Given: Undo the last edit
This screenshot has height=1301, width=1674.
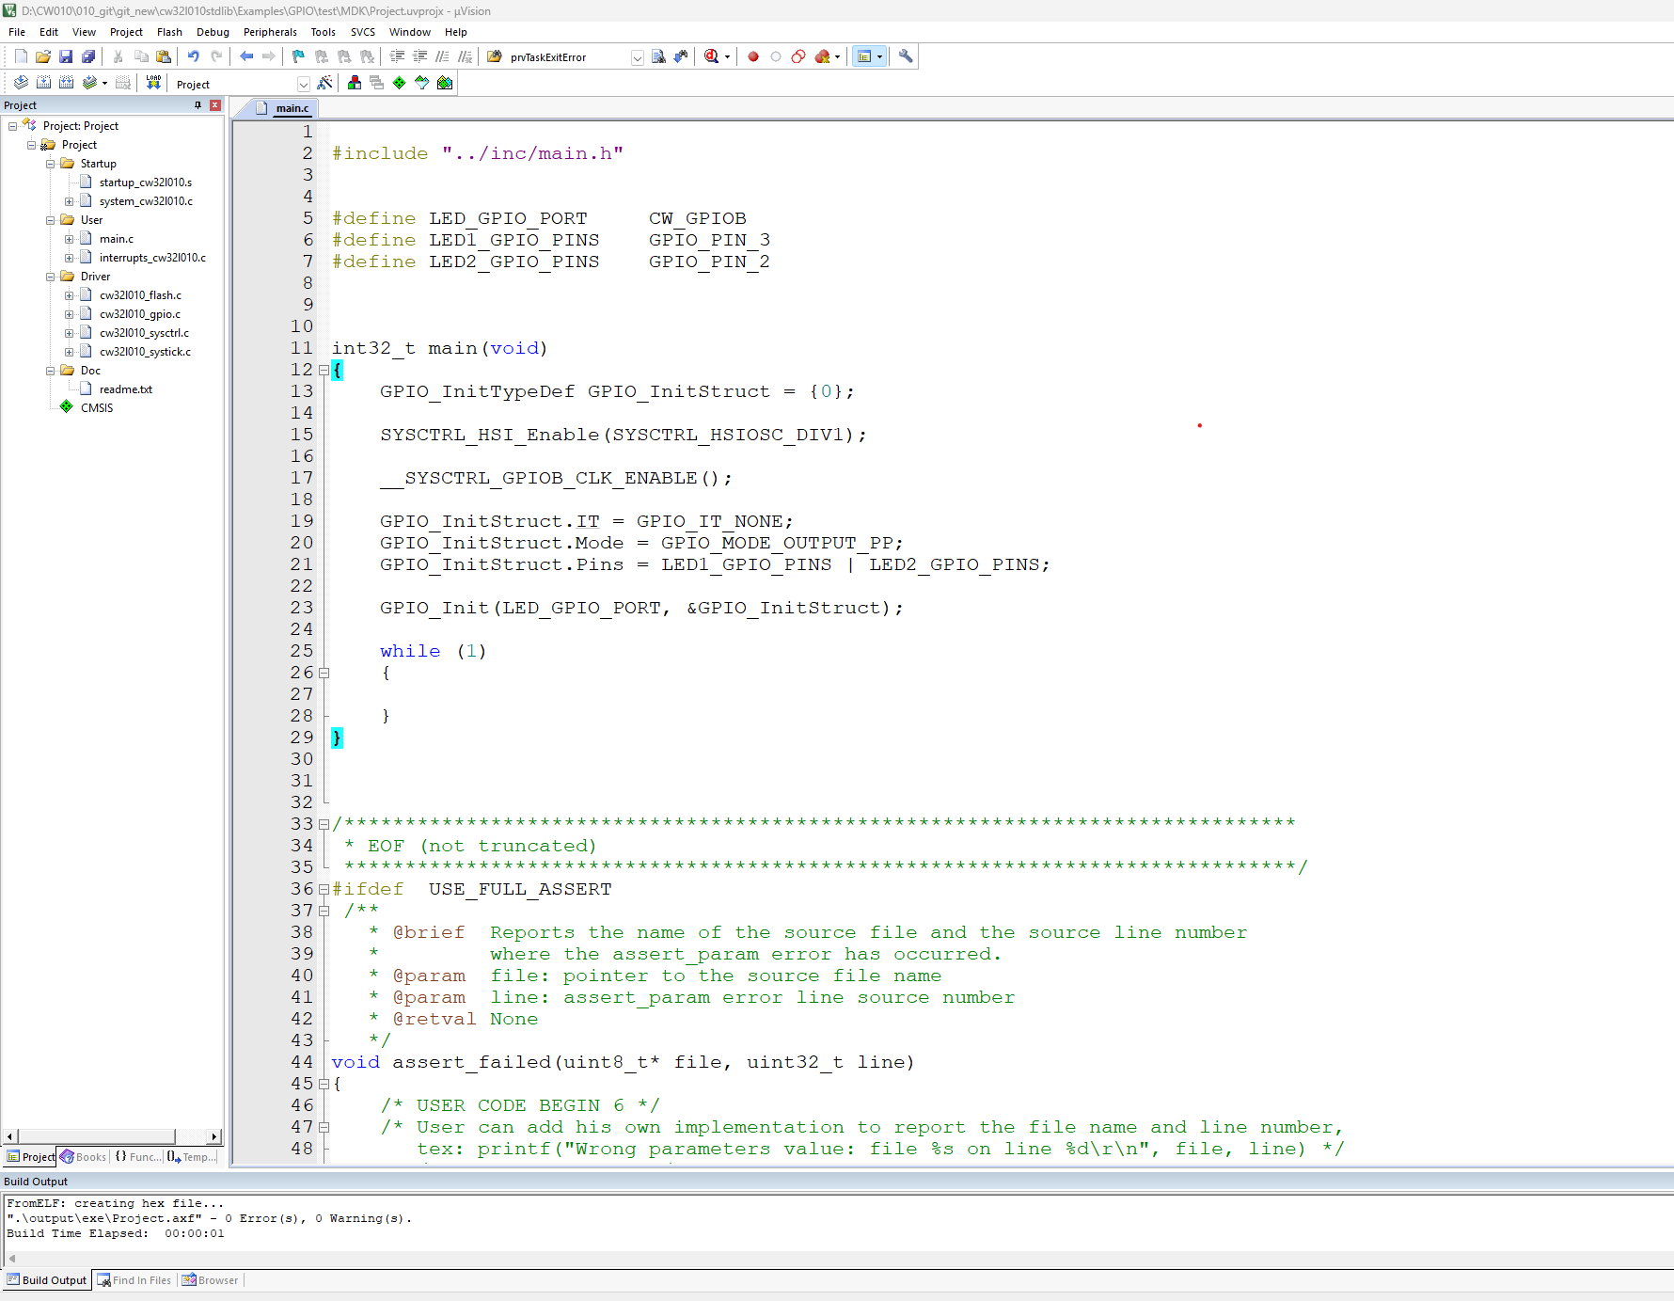Looking at the screenshot, I should coord(194,56).
